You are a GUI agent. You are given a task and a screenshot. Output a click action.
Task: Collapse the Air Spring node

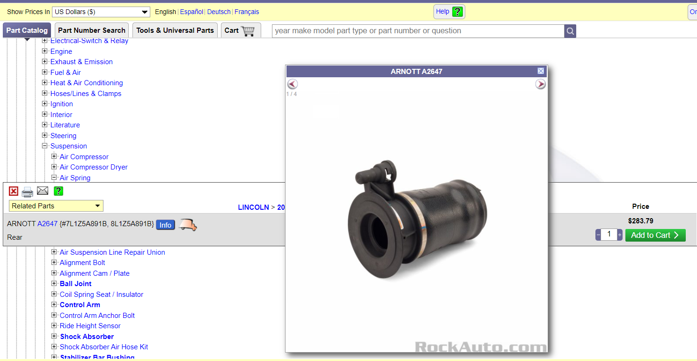tap(54, 177)
